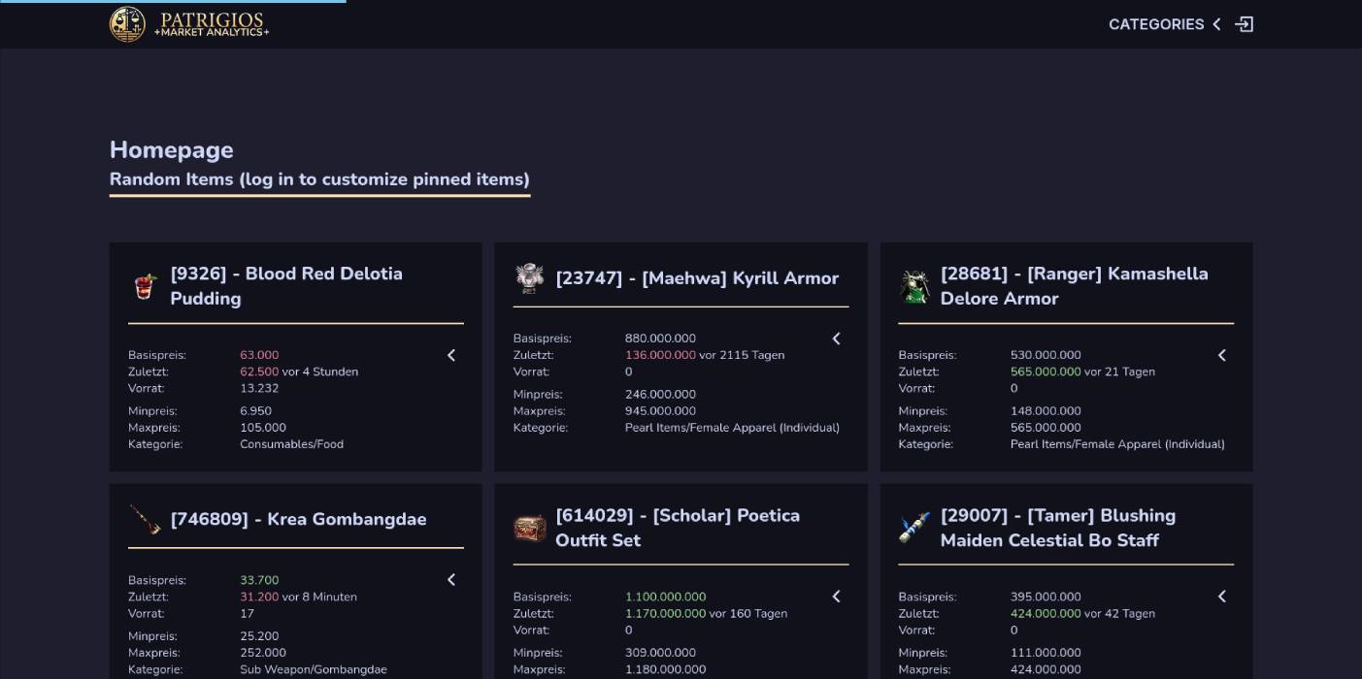
Task: Click the Kamashella Delore Armor item icon
Action: (914, 285)
